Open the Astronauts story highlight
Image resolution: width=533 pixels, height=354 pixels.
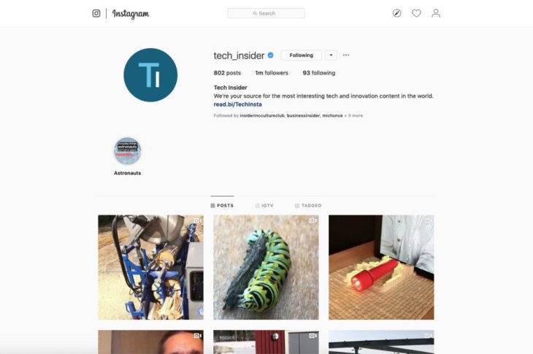click(127, 151)
